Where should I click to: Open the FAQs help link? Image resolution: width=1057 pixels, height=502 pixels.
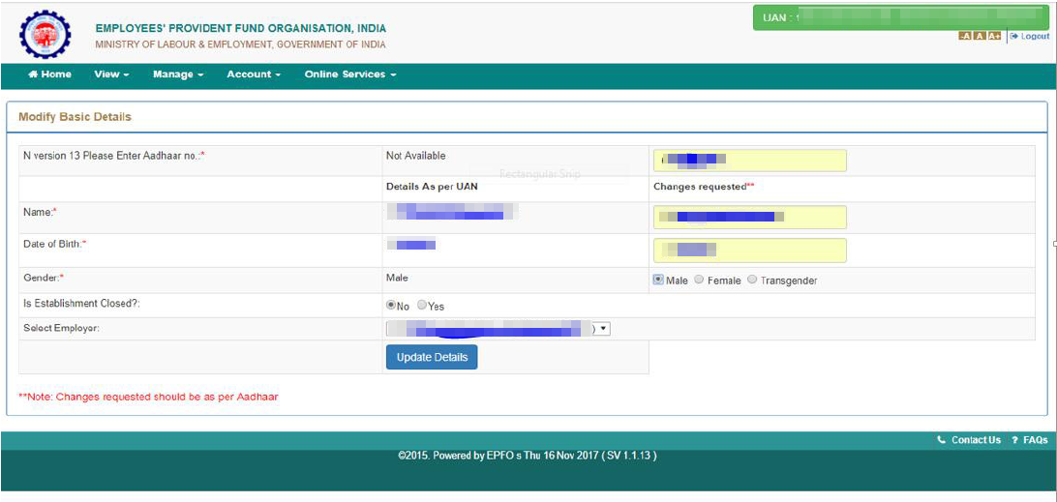click(1029, 440)
